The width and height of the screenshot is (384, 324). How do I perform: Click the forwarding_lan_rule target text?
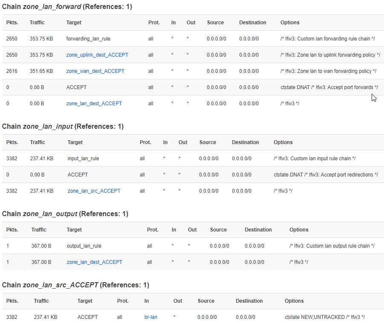(88, 39)
